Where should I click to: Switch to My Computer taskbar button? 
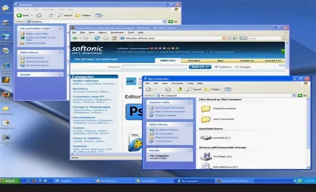(194, 181)
